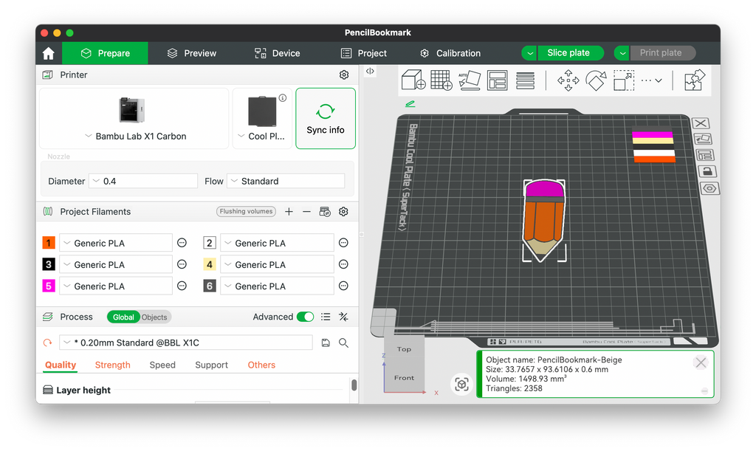
Task: Open printer settings gear in Printer header
Action: [344, 75]
